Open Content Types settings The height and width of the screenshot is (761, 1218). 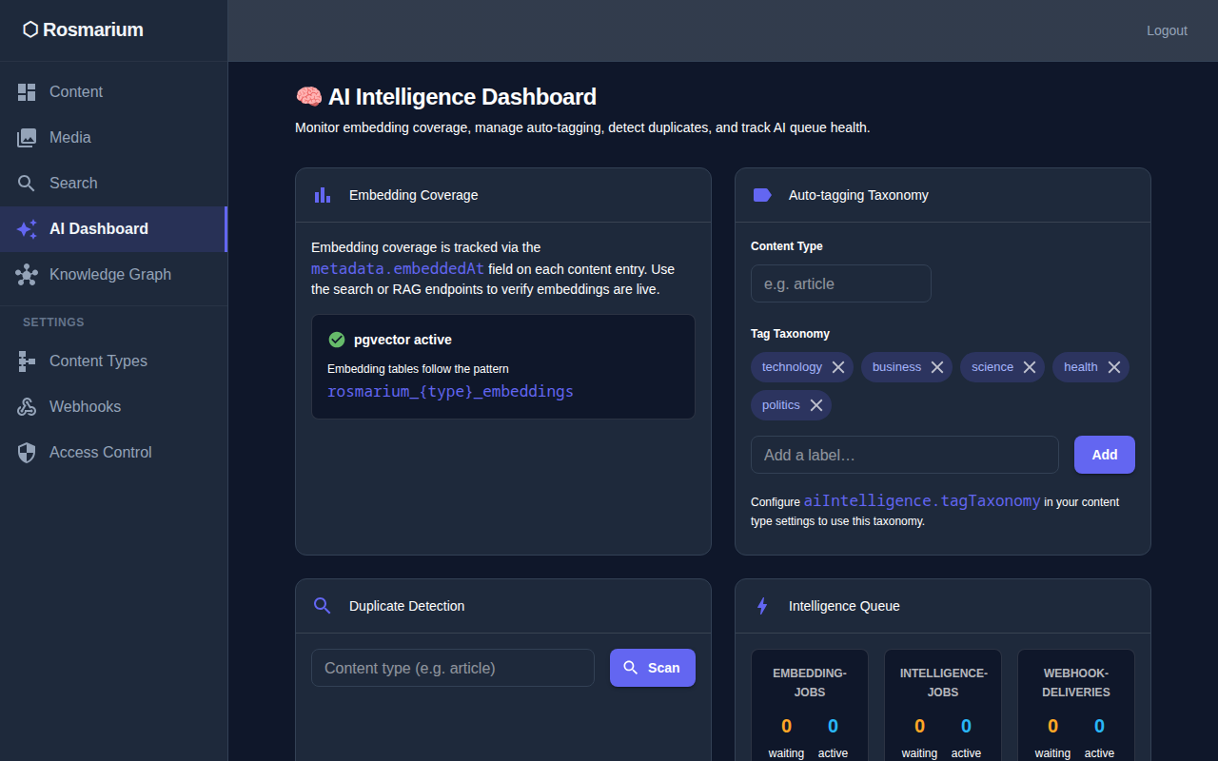click(113, 361)
